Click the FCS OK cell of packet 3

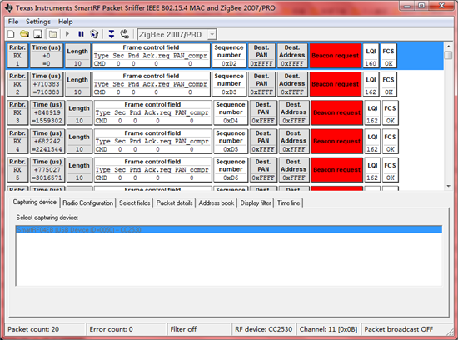[x=390, y=112]
